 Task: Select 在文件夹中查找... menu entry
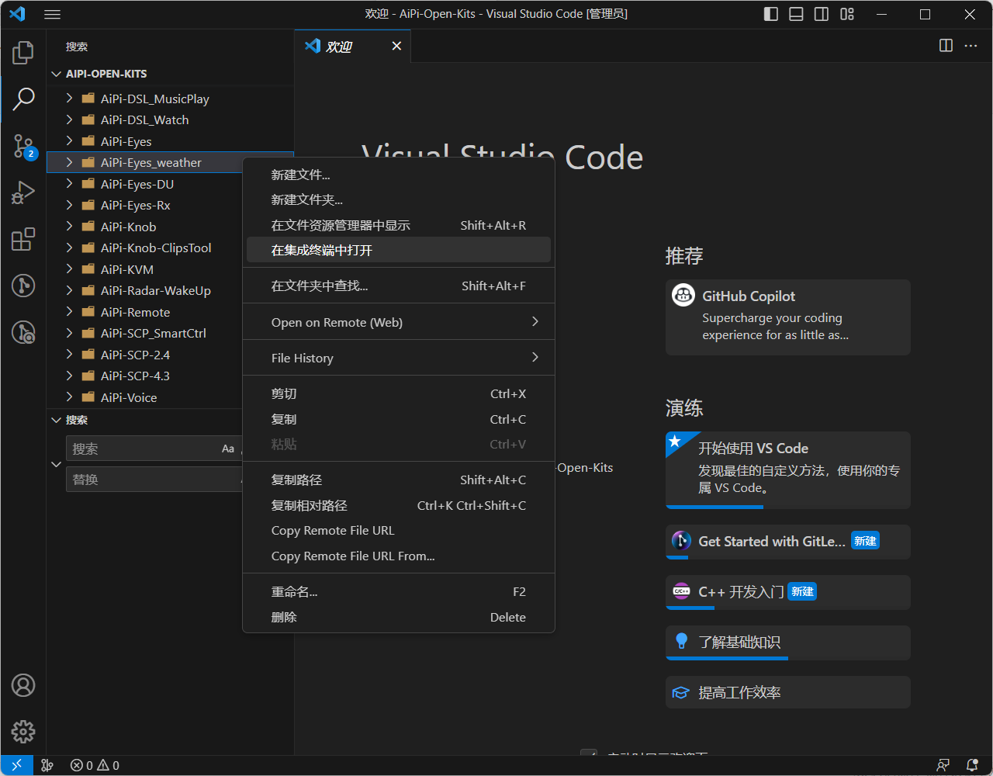[x=399, y=286]
